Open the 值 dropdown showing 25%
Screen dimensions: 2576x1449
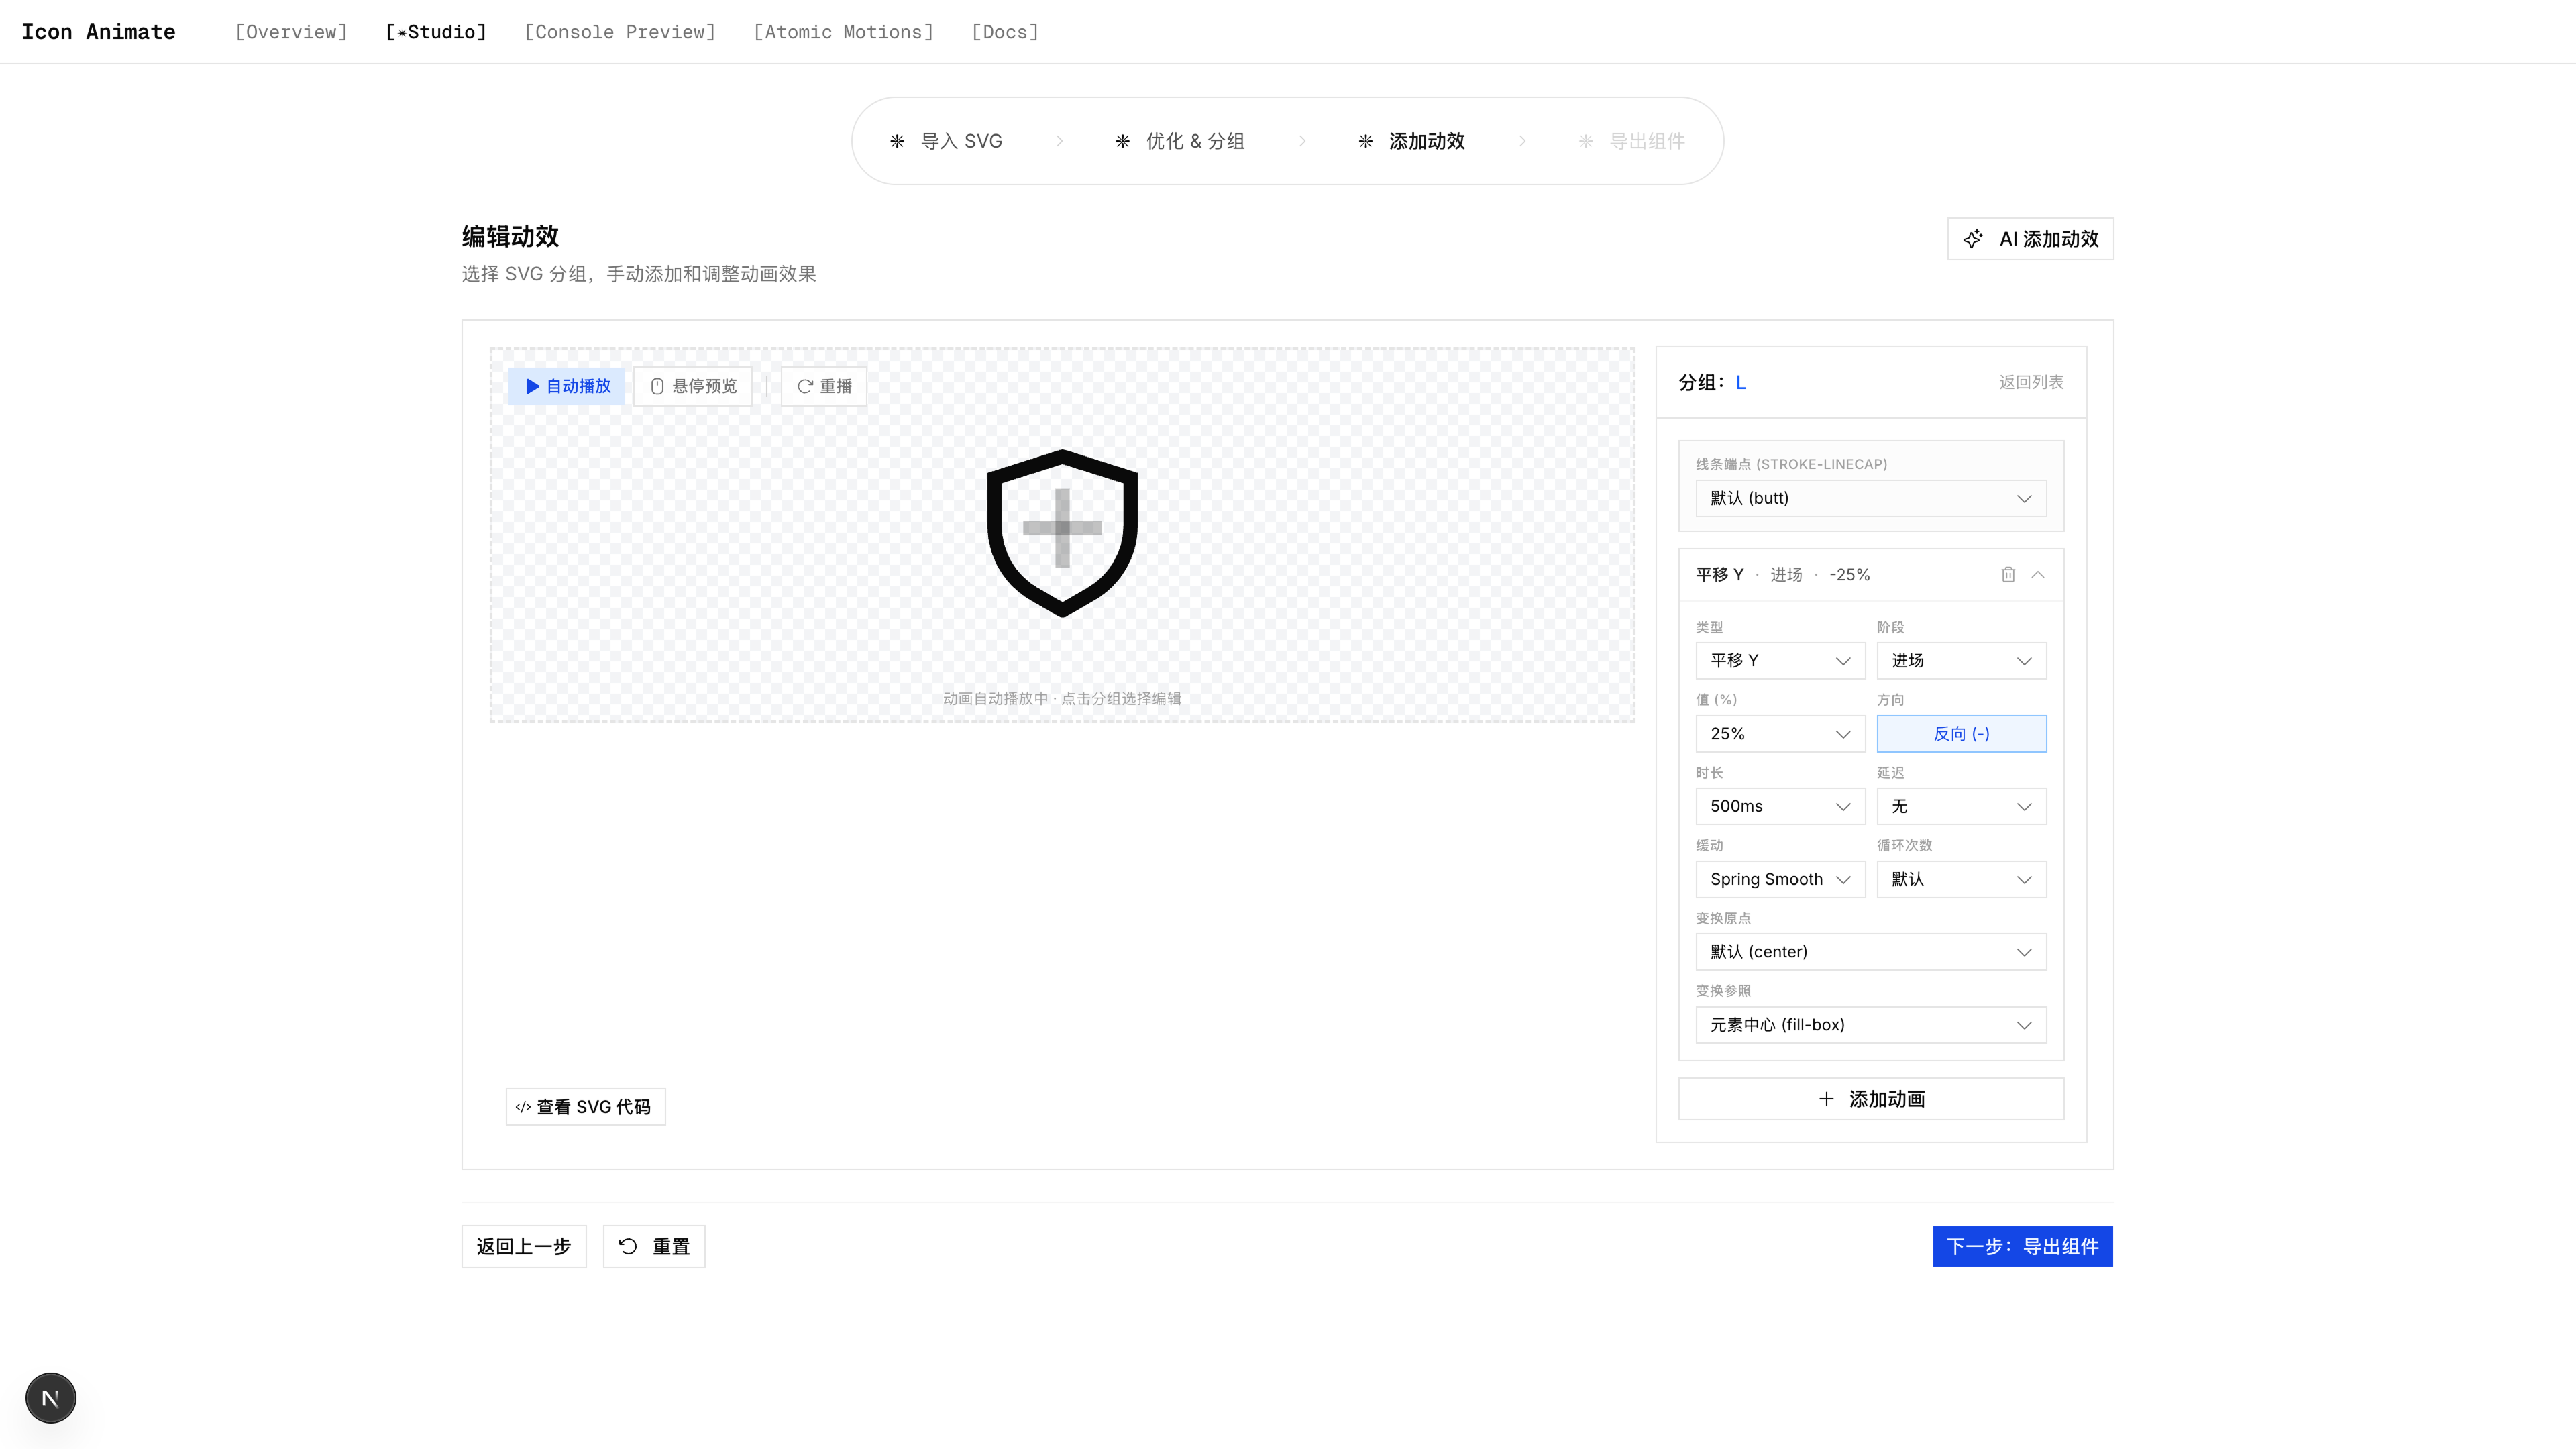[x=1780, y=733]
